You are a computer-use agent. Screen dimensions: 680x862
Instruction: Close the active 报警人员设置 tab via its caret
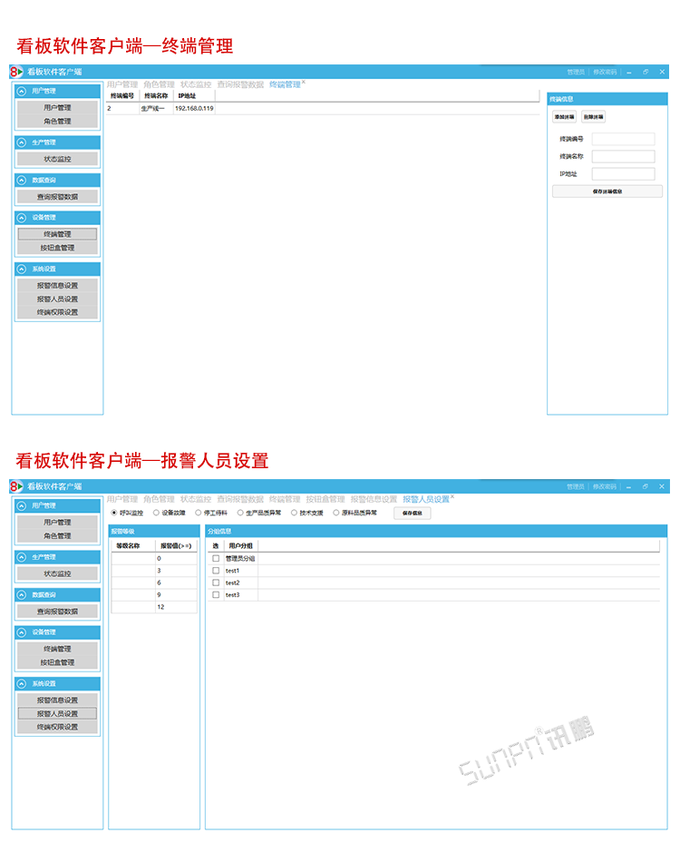pos(452,497)
